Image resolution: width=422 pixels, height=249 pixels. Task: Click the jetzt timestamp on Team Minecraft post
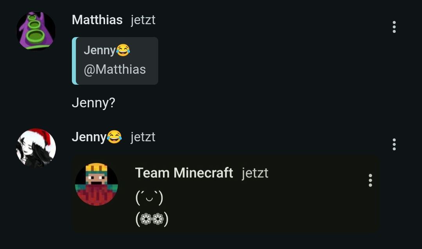click(255, 173)
